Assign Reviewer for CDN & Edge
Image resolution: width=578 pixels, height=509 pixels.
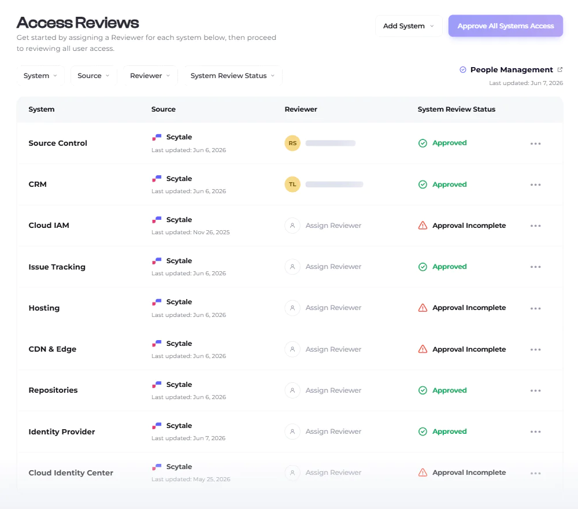click(334, 349)
